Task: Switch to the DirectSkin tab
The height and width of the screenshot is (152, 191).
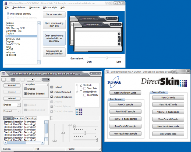Action: tap(19, 118)
